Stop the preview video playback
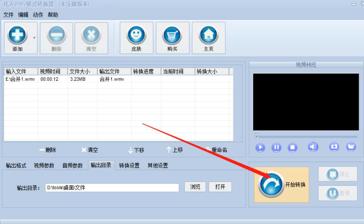This screenshot has width=364, height=224. point(293,147)
